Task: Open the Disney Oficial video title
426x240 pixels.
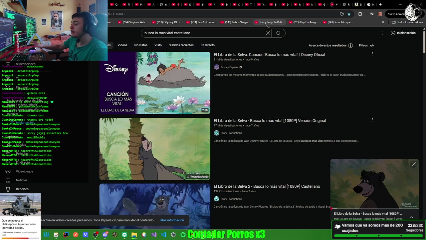Action: [x=269, y=55]
